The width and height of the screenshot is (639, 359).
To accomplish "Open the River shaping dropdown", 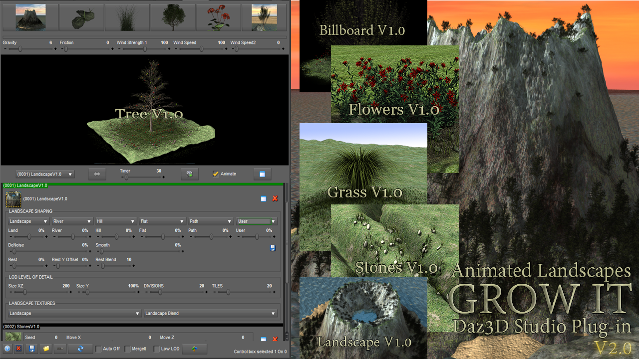I will (x=72, y=221).
